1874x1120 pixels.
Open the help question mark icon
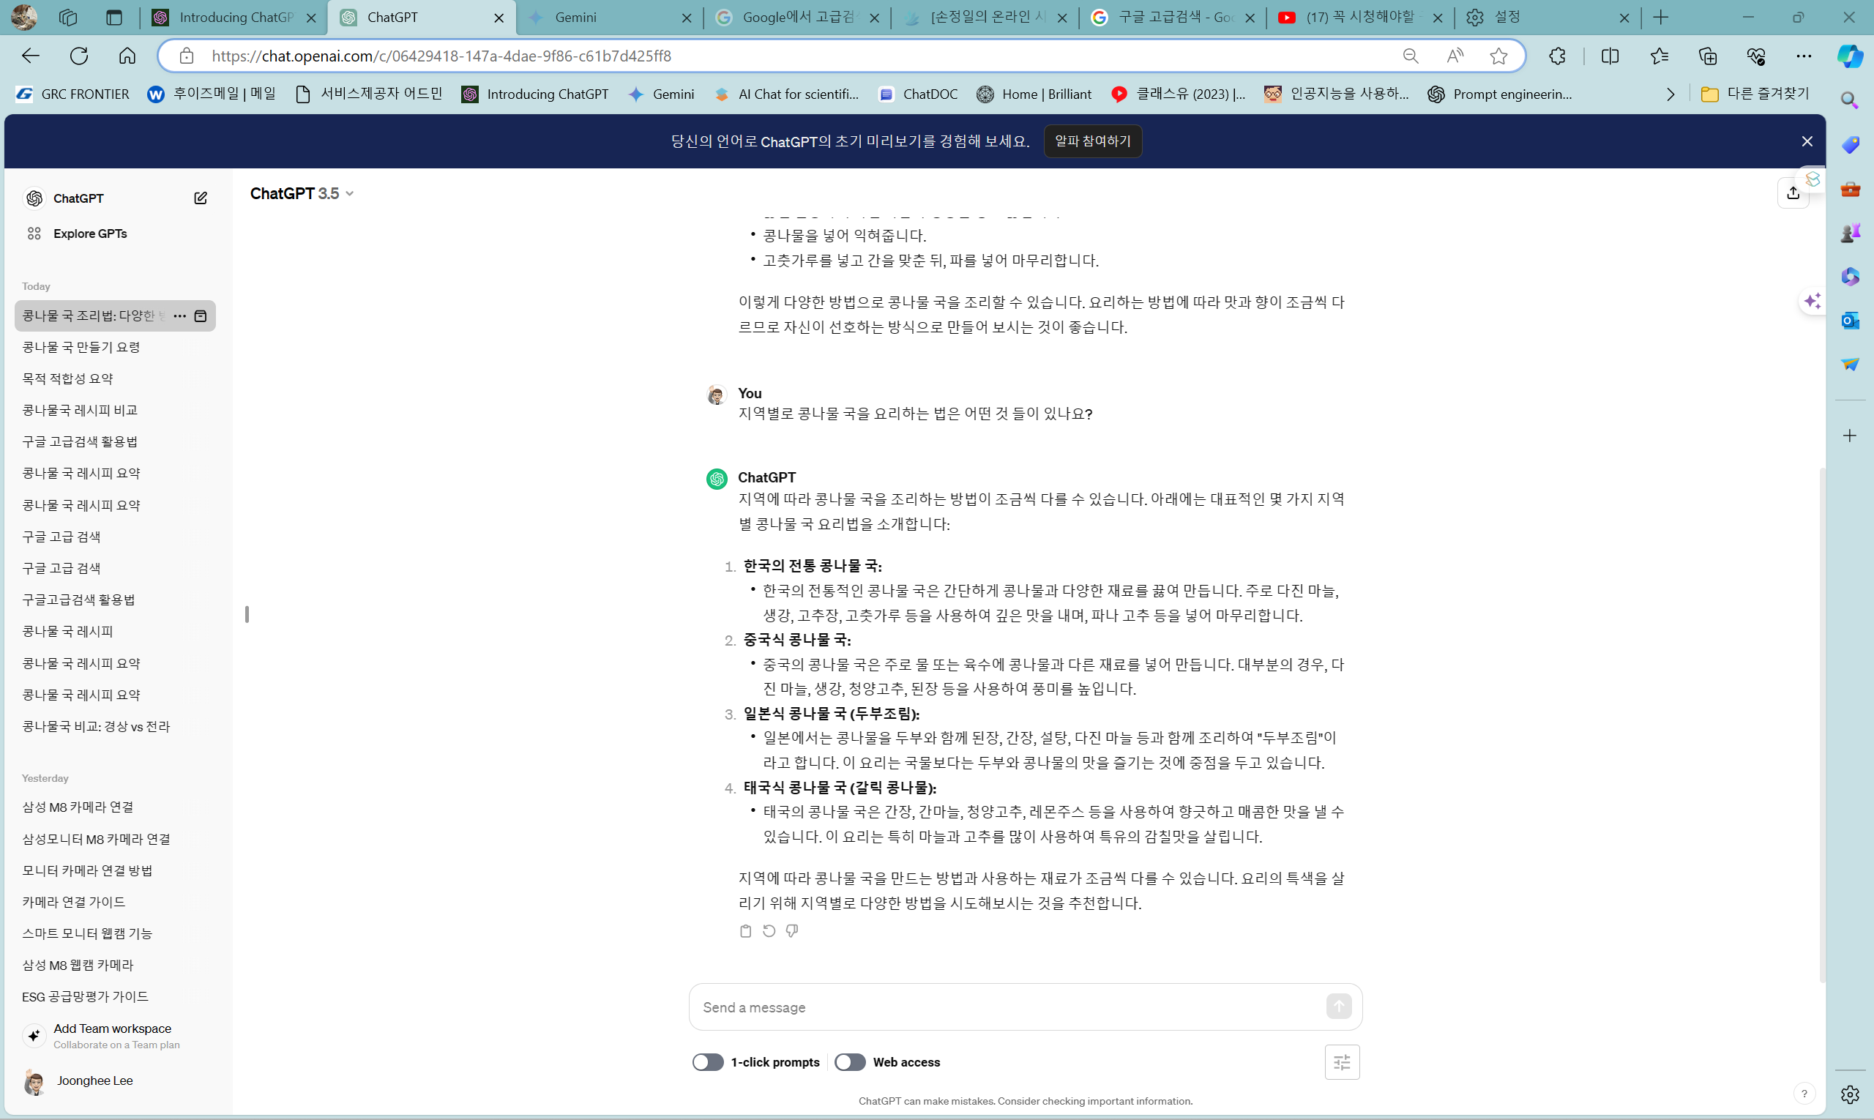pos(1804,1093)
